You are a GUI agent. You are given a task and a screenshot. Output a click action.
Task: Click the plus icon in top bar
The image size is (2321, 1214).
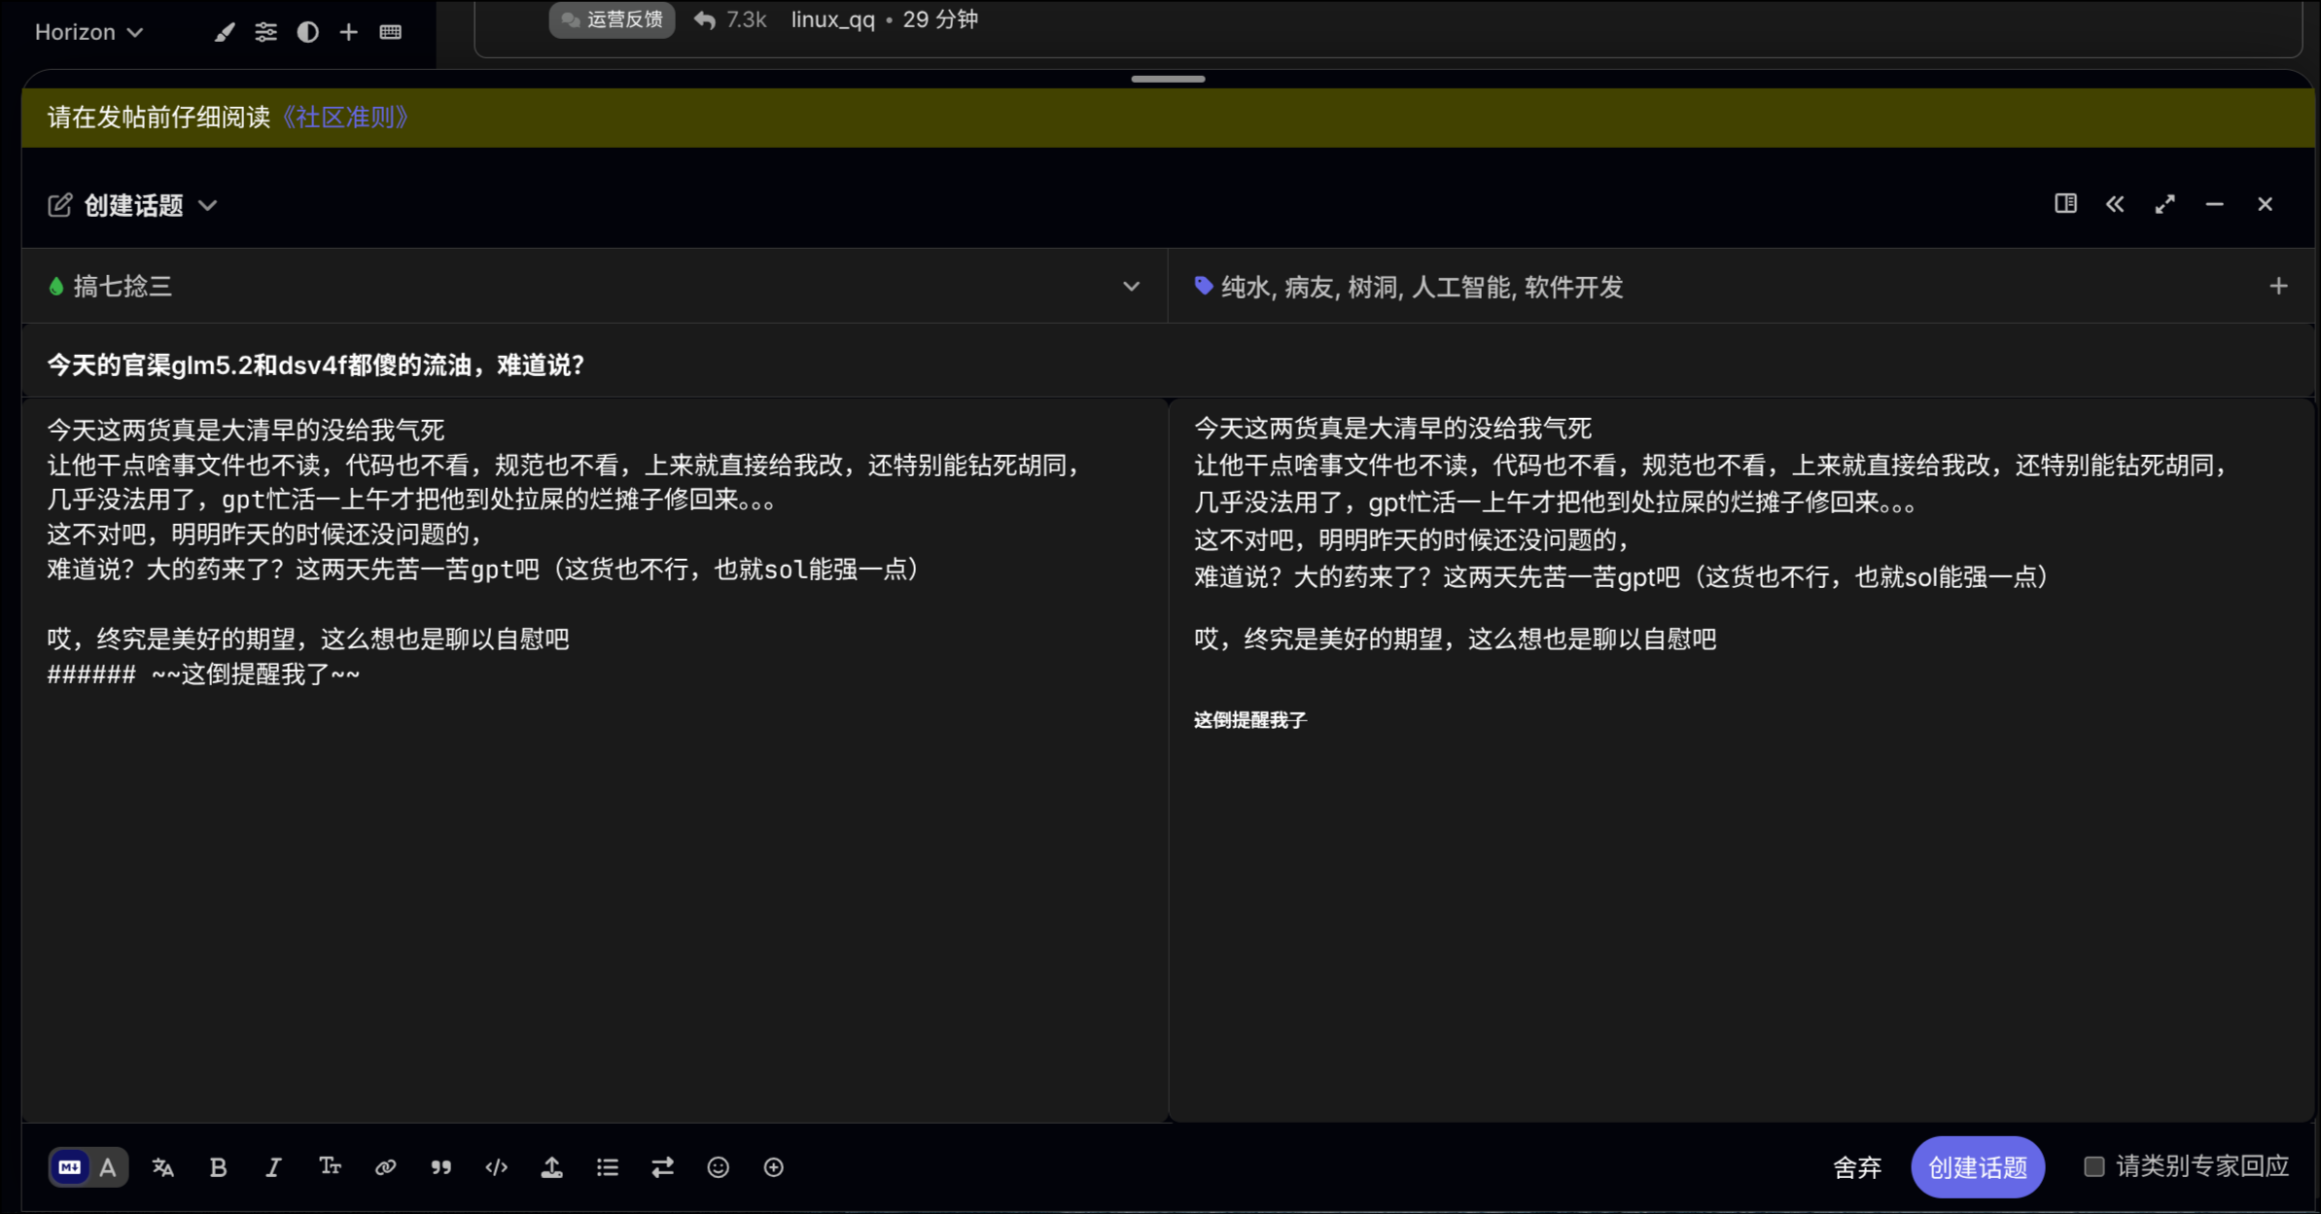(348, 32)
